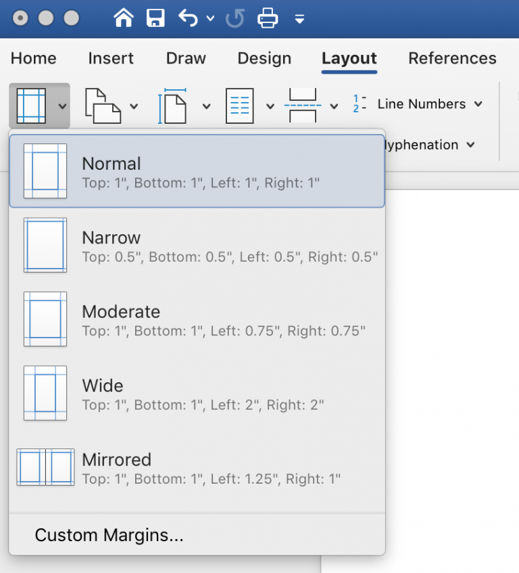The width and height of the screenshot is (519, 573).
Task: Click the Columns icon
Action: [240, 105]
